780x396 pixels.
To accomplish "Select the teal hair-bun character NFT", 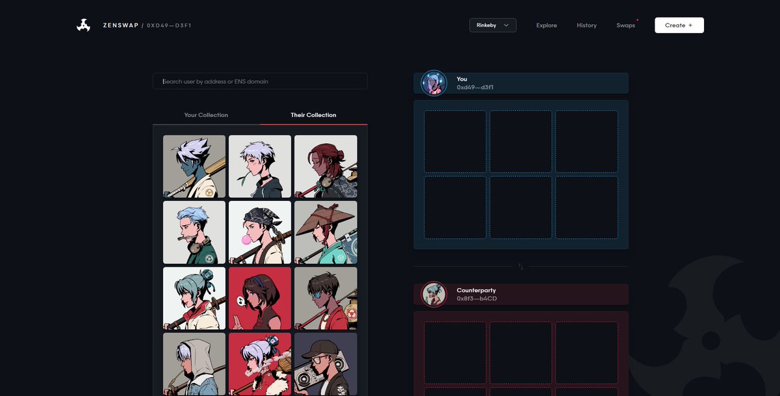I will (x=194, y=298).
